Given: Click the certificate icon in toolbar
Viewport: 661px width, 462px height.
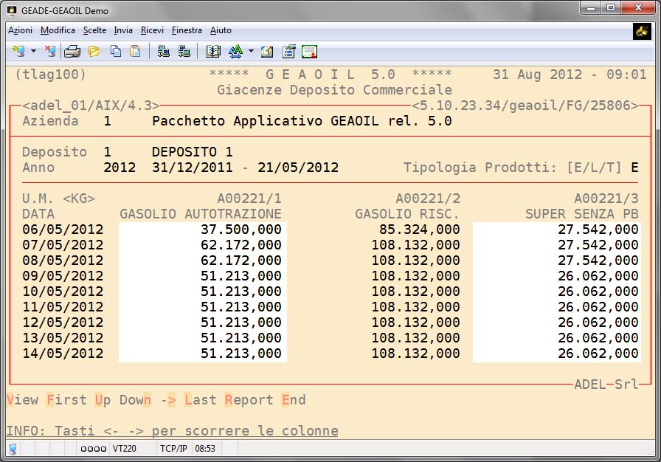Looking at the screenshot, I should tap(309, 52).
